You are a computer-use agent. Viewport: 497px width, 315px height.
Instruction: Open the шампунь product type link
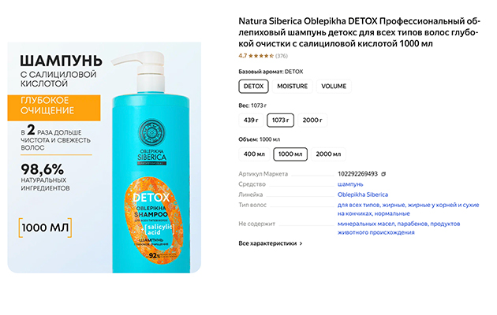[x=350, y=184]
